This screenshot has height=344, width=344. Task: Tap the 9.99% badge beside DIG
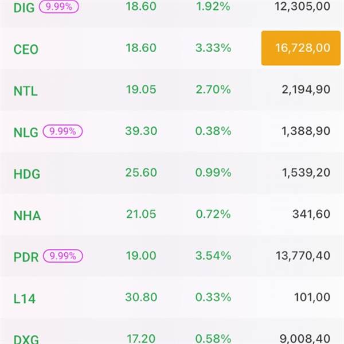point(59,7)
